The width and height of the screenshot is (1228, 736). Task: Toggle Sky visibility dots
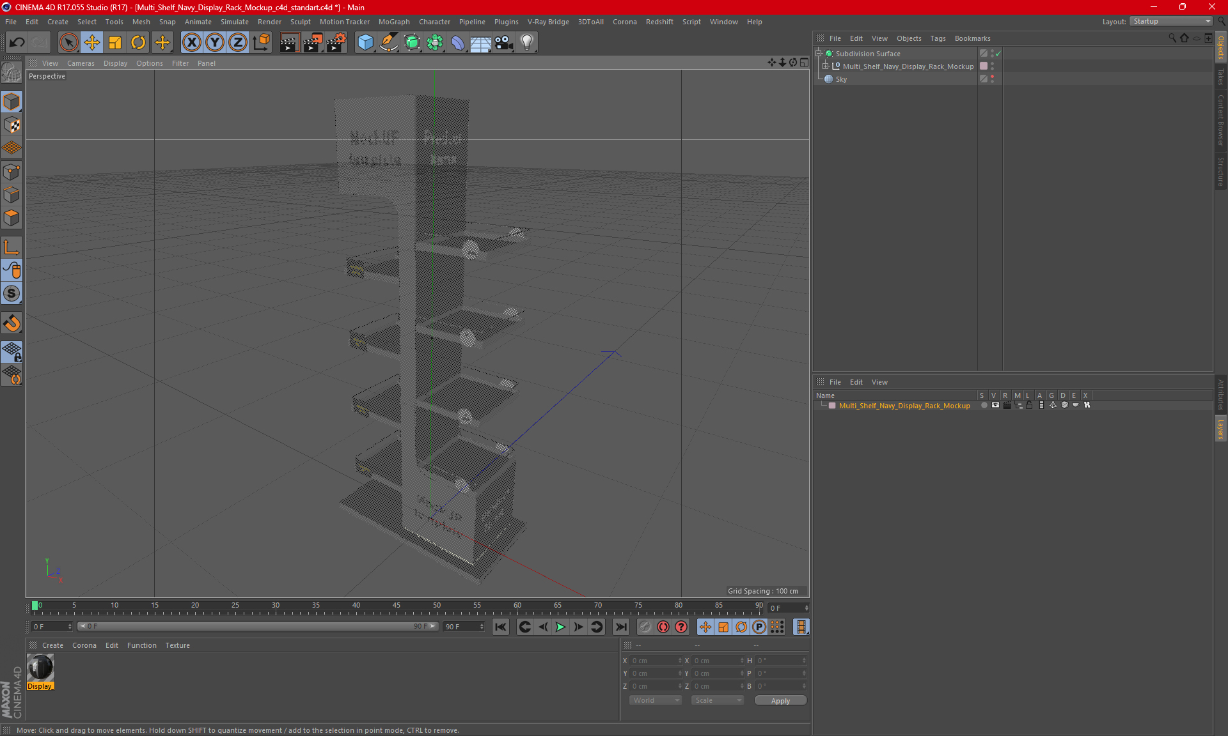(x=992, y=79)
